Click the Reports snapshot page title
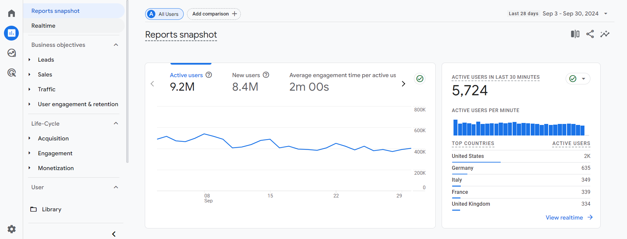 point(181,35)
